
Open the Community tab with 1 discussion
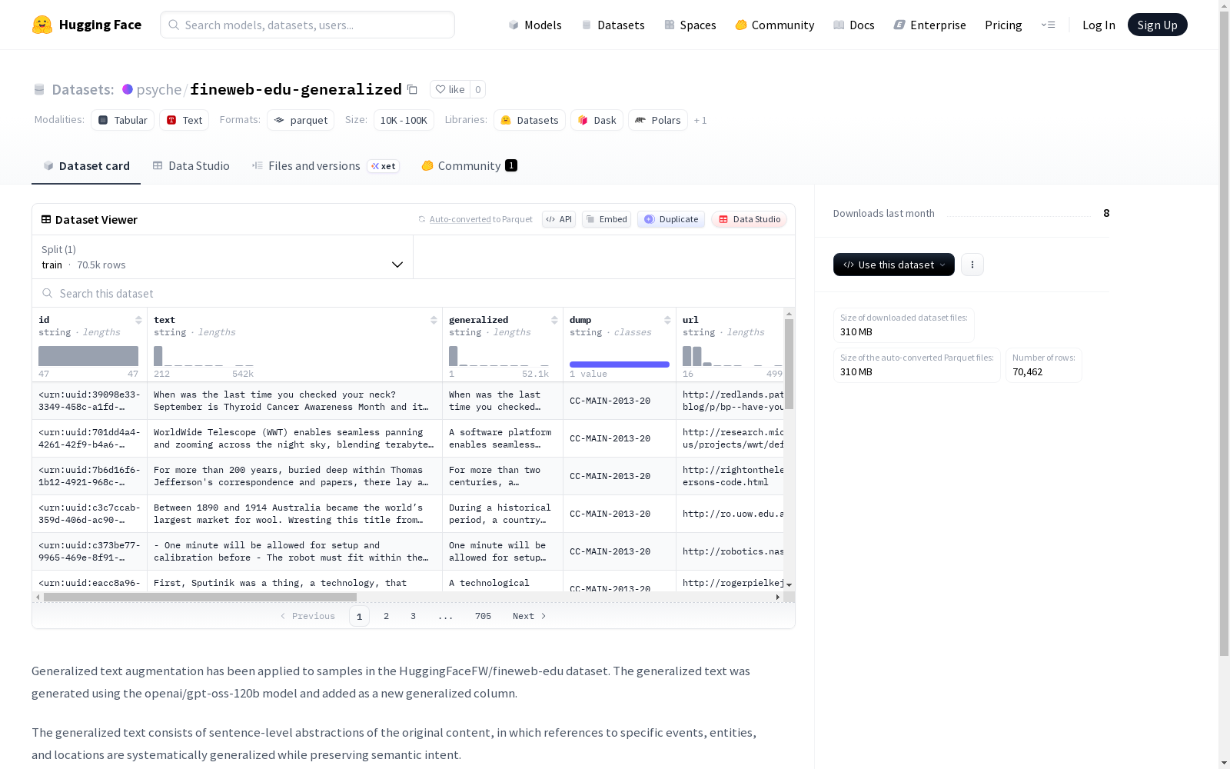(469, 166)
